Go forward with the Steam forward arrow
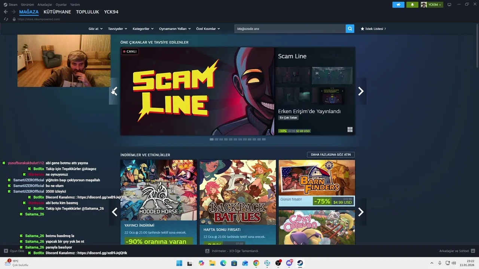 pyautogui.click(x=14, y=12)
